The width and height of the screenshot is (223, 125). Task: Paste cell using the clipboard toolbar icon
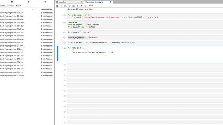click(x=74, y=6)
